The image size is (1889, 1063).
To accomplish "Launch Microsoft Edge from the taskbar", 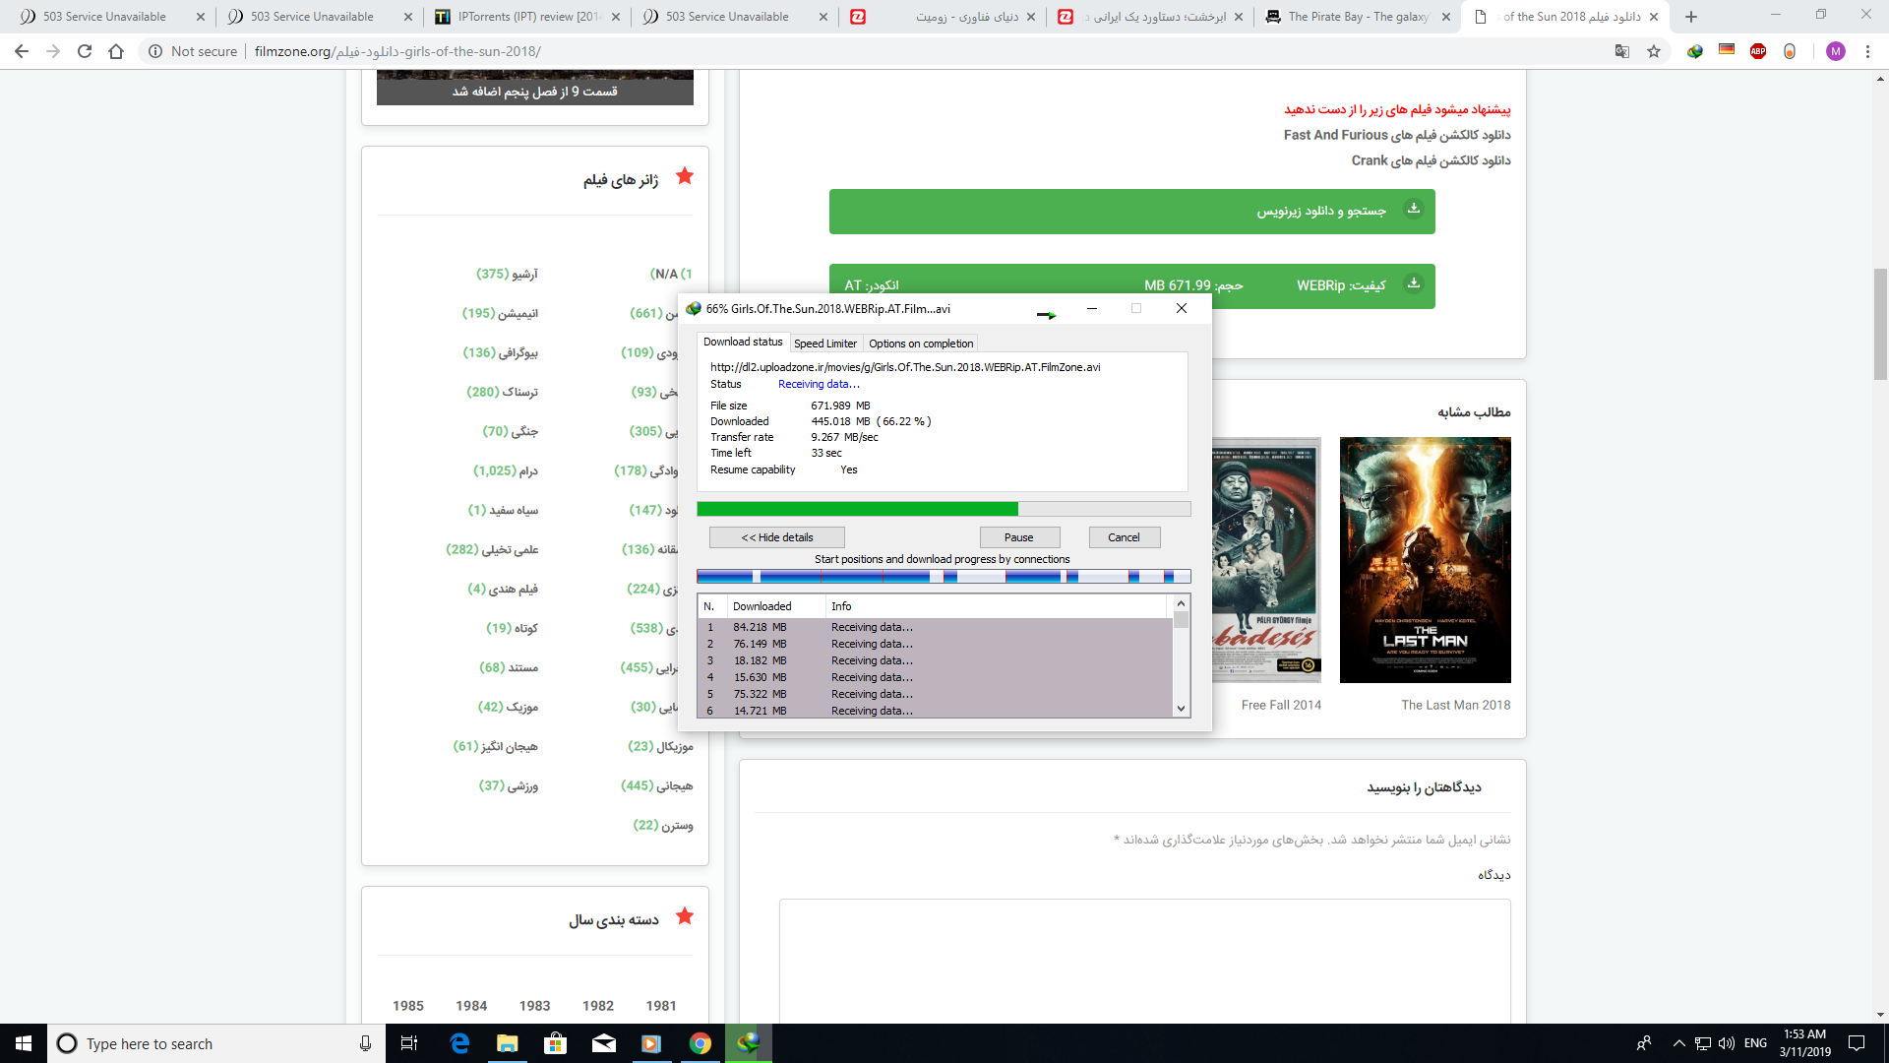I will 459,1043.
